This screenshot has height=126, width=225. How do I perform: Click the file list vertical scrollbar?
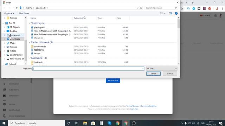pos(179,23)
